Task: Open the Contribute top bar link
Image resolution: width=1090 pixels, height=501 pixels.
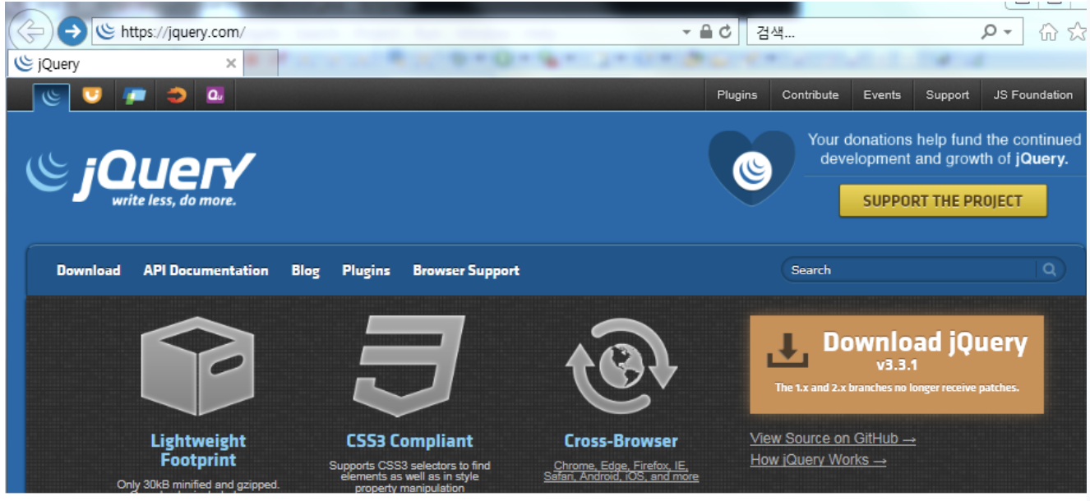Action: [811, 95]
